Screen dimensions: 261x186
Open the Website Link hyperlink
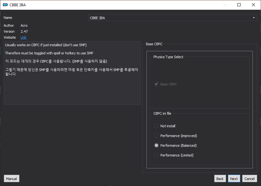[24, 37]
